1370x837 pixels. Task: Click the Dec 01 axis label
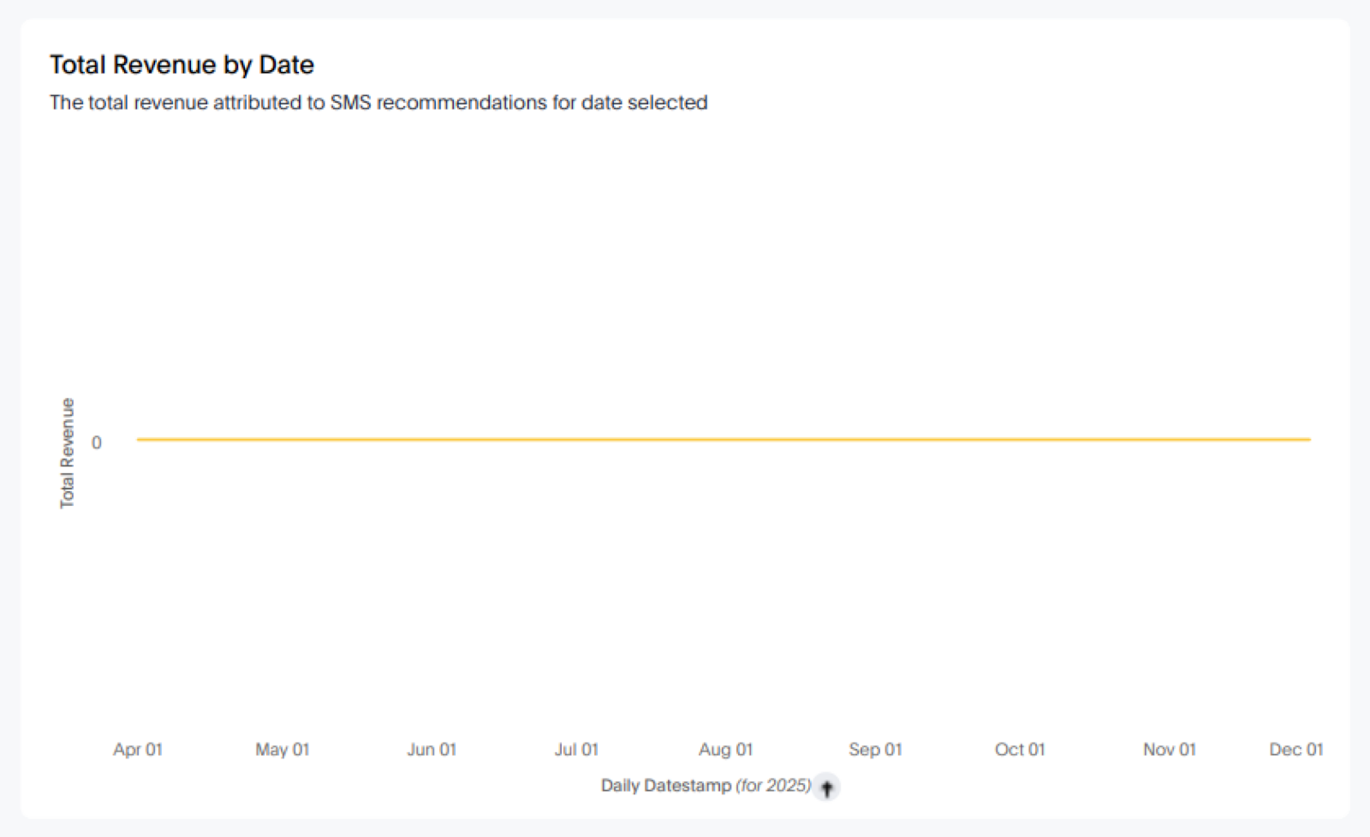(1296, 750)
